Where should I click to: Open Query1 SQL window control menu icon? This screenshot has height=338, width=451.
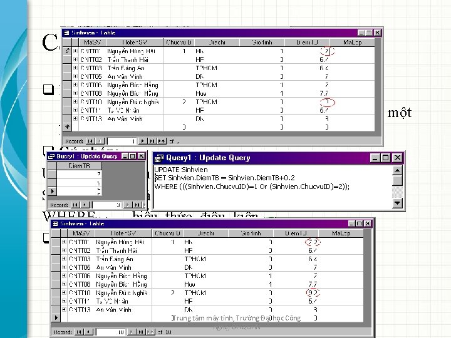158,158
